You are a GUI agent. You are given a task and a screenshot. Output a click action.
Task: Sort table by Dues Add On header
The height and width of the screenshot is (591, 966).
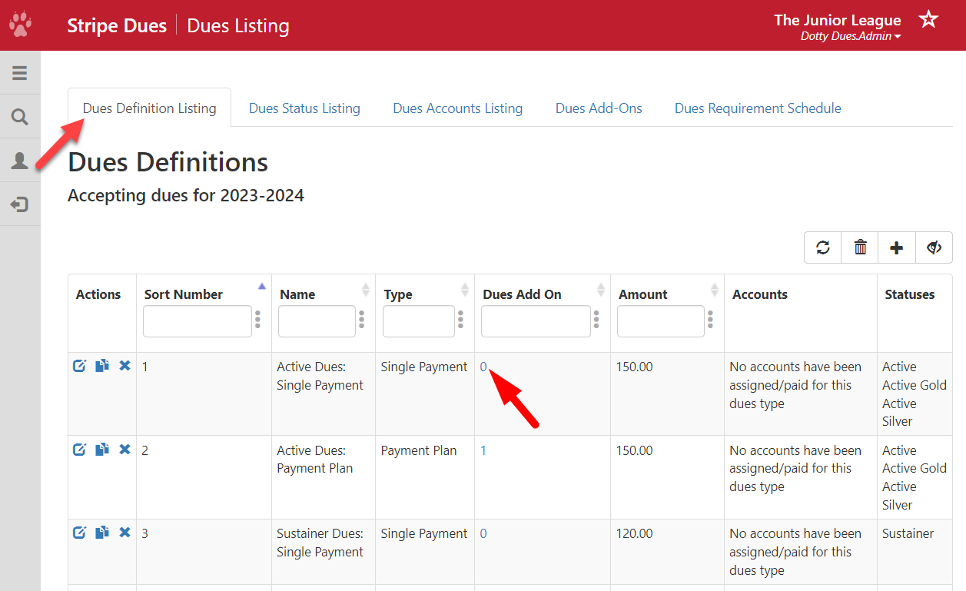click(x=522, y=294)
